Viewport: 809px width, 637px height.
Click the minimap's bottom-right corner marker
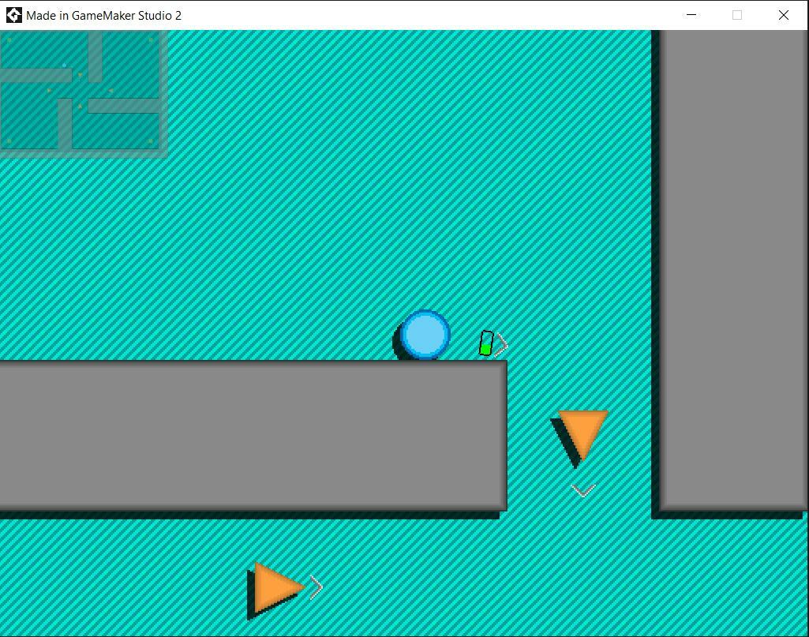[x=150, y=141]
